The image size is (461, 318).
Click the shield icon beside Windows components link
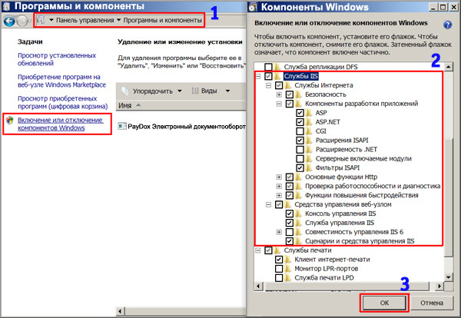pos(8,121)
